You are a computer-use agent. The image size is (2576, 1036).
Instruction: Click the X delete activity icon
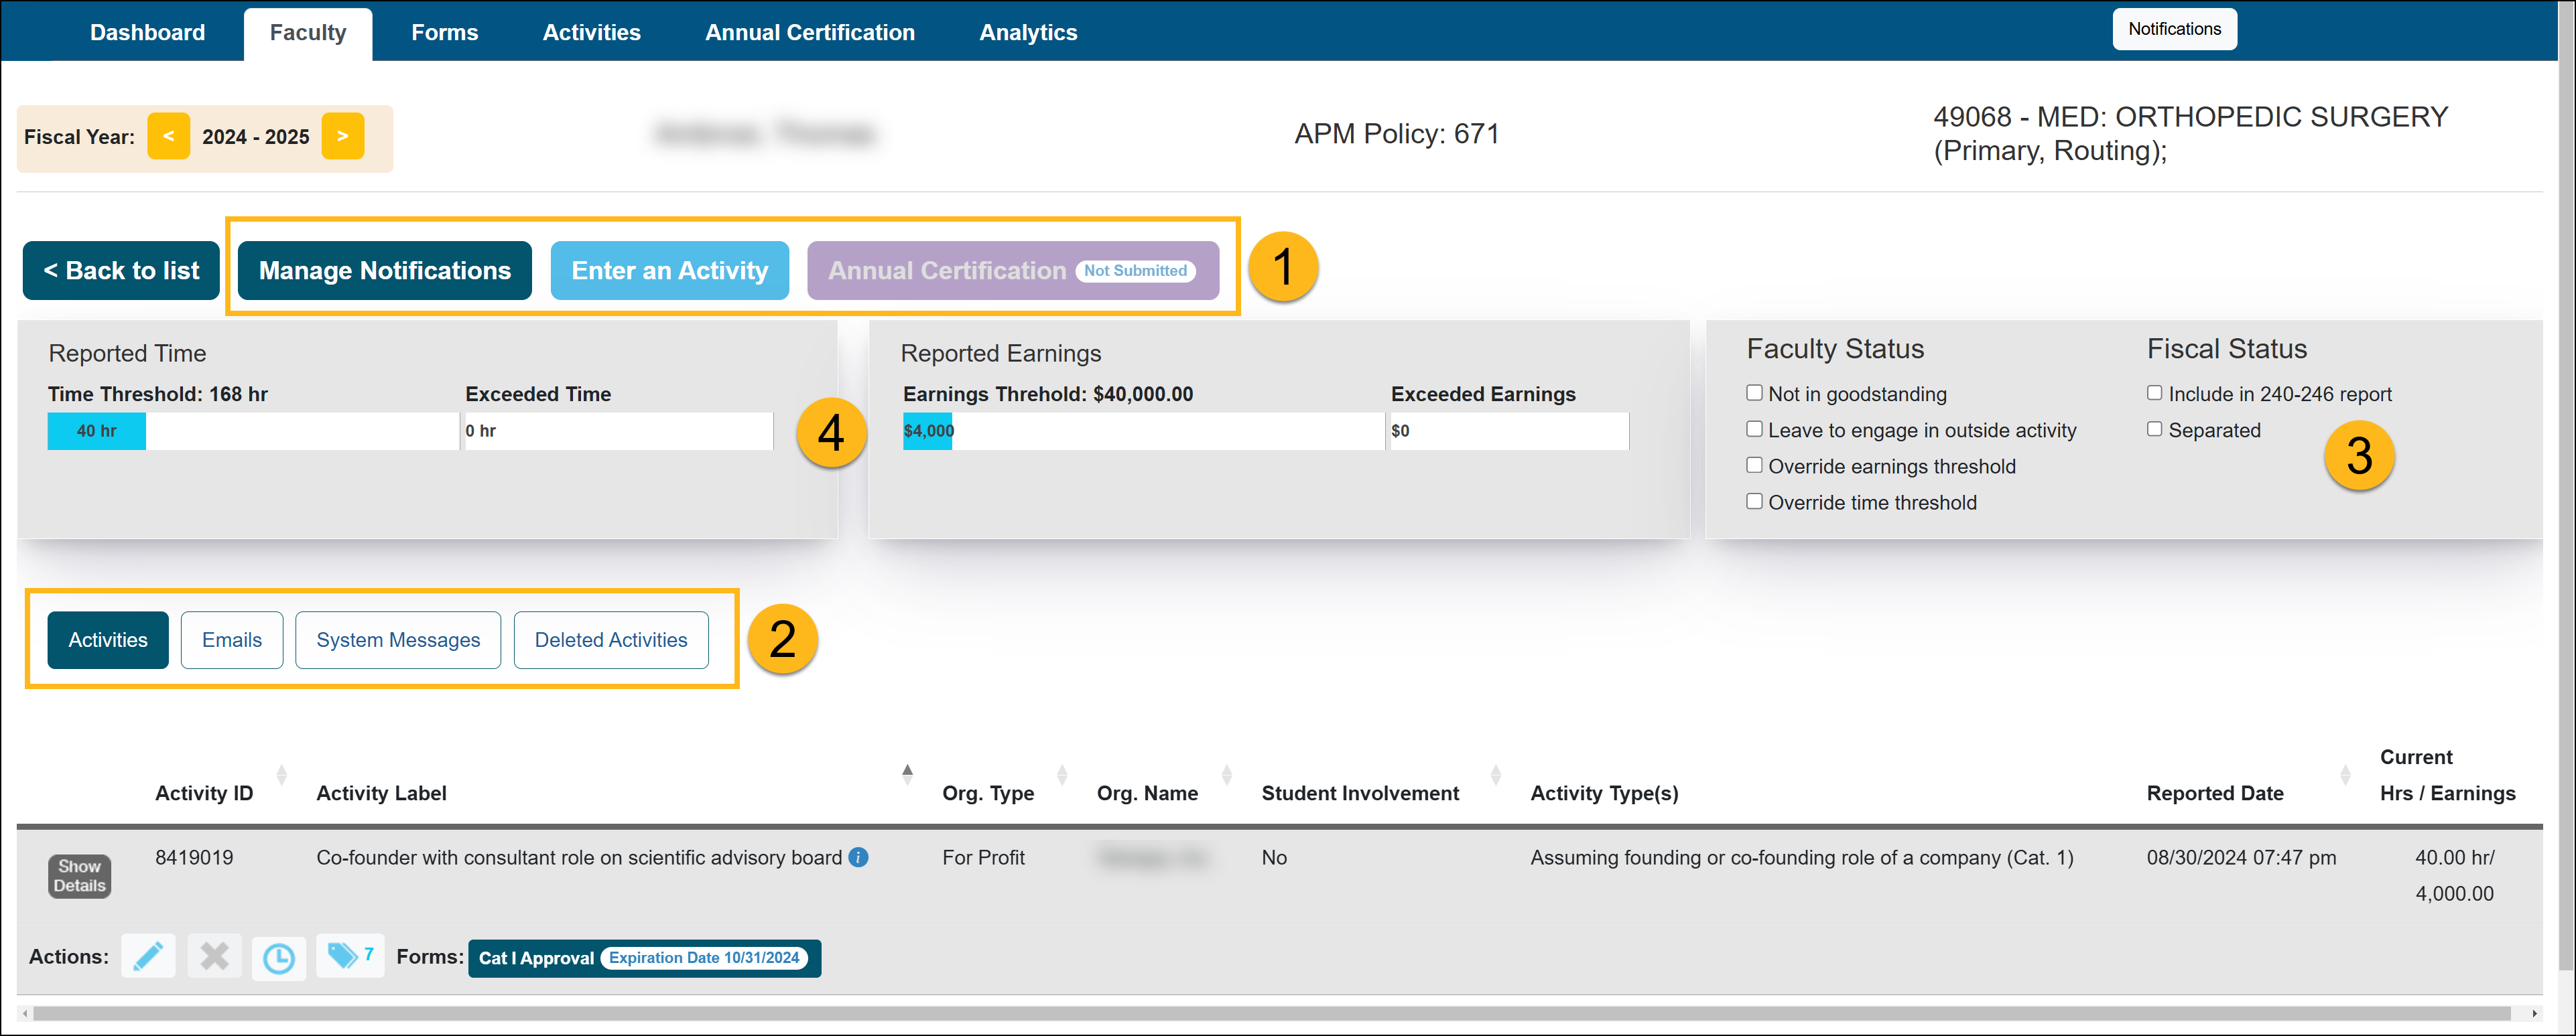tap(214, 956)
